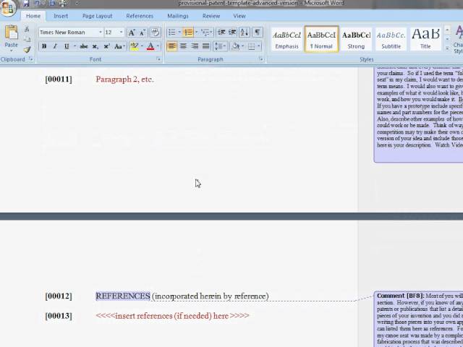Toggle Italic formatting
Viewport: 463px width, 347px height.
55,46
